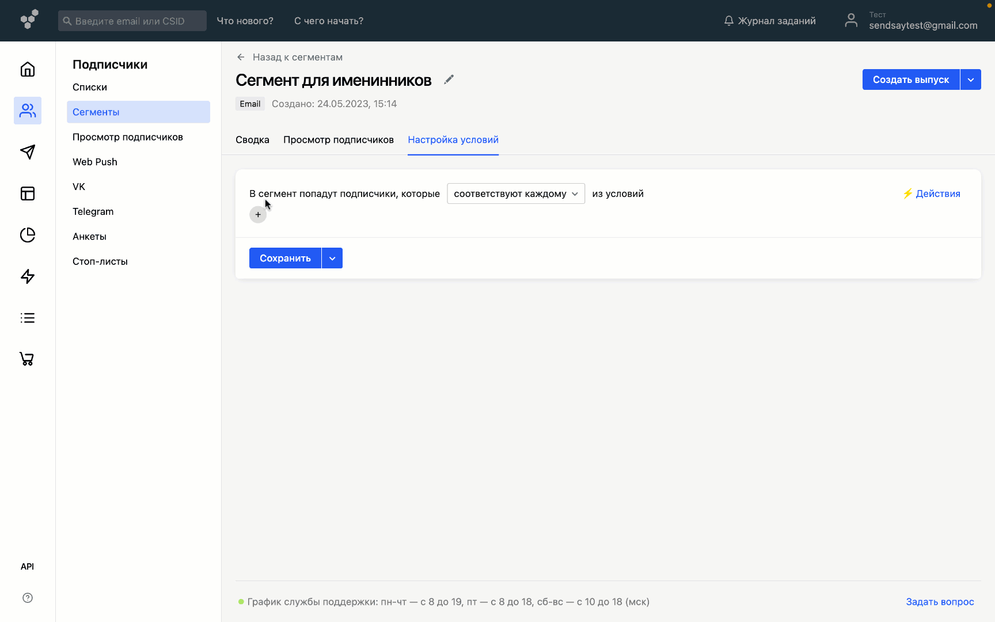995x622 pixels.
Task: Open the help question mark icon
Action: [28, 598]
